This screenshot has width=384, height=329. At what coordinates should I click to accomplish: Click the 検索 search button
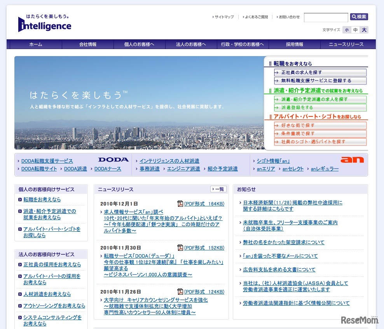[359, 17]
